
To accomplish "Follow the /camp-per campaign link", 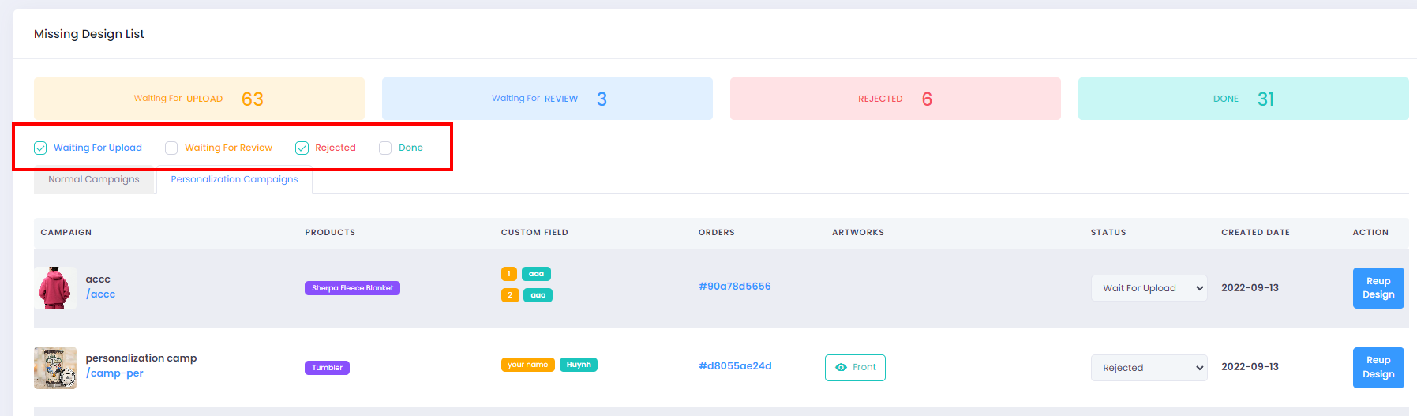I will pos(114,373).
